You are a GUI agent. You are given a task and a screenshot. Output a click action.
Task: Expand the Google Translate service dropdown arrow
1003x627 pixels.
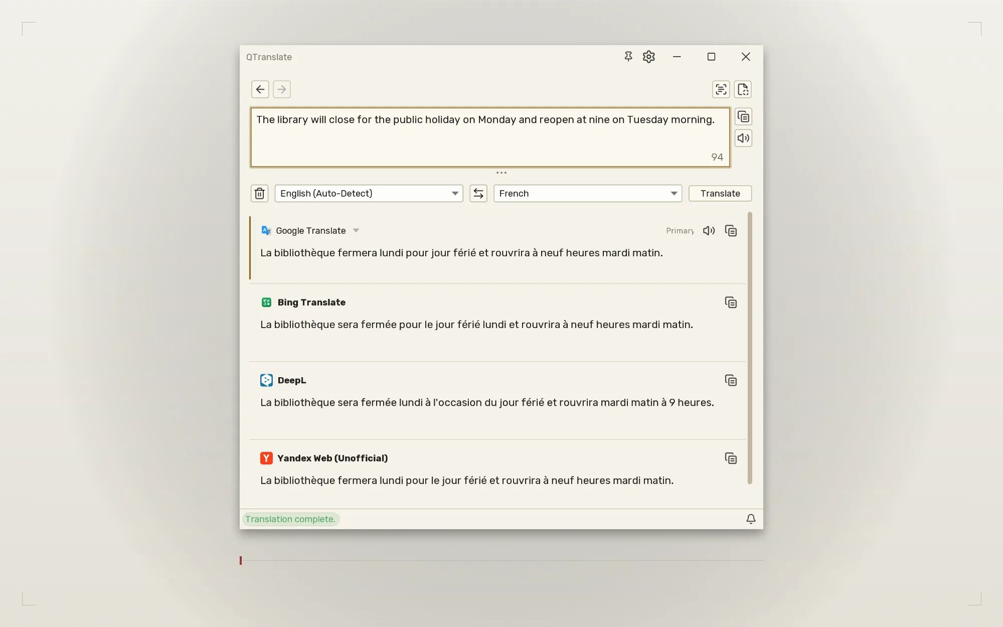(x=356, y=231)
